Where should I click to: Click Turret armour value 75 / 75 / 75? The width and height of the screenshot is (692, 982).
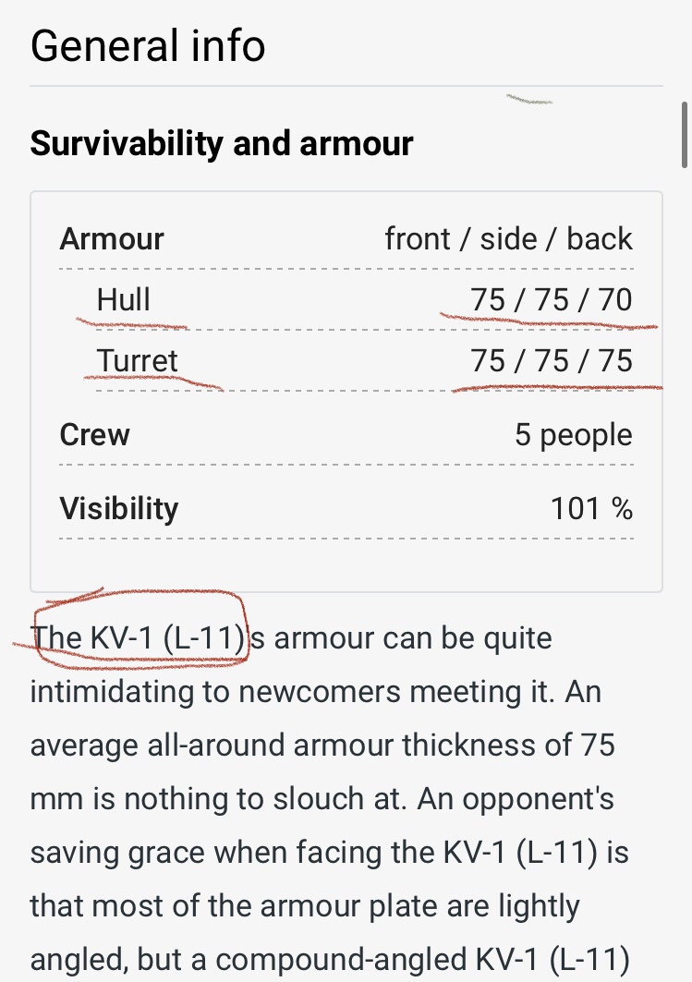tap(552, 360)
